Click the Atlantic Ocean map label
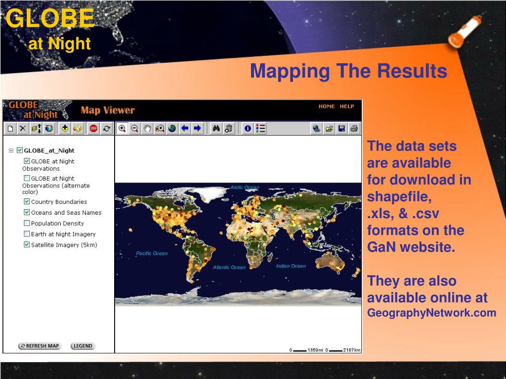This screenshot has width=506, height=379. (x=229, y=267)
